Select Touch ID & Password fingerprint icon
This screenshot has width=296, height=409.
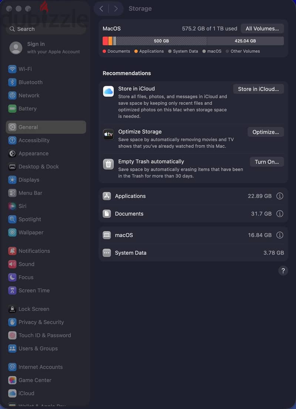click(12, 335)
